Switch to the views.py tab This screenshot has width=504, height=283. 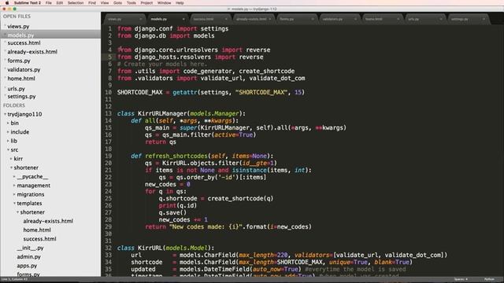click(124, 19)
